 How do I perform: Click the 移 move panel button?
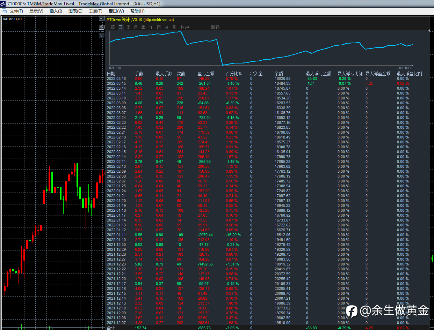click(x=101, y=27)
